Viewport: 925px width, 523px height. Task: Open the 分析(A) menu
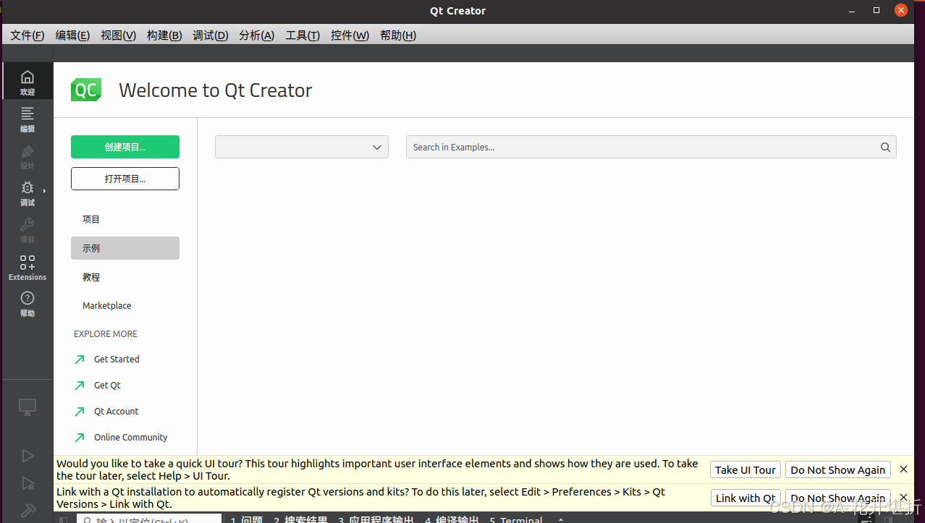[257, 35]
